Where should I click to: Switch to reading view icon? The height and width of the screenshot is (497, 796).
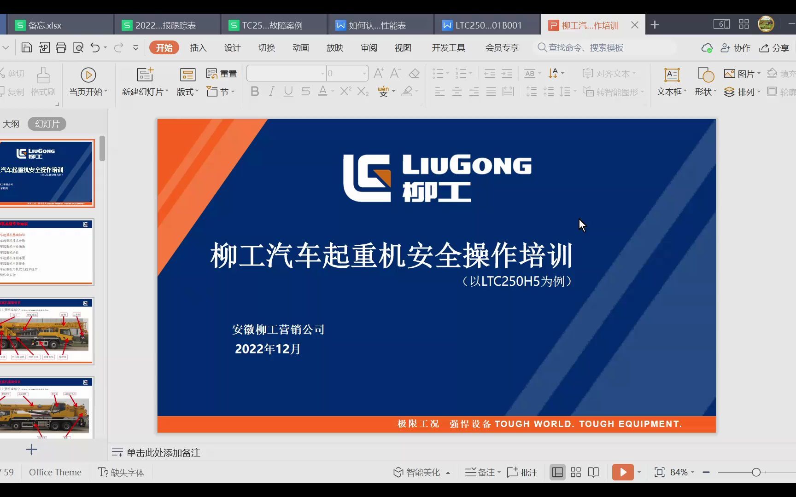593,472
